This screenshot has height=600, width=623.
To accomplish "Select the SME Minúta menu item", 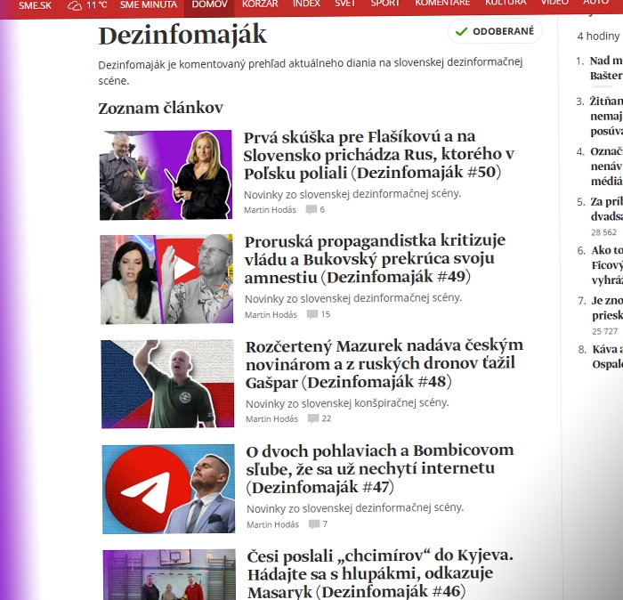I will 148,4.
